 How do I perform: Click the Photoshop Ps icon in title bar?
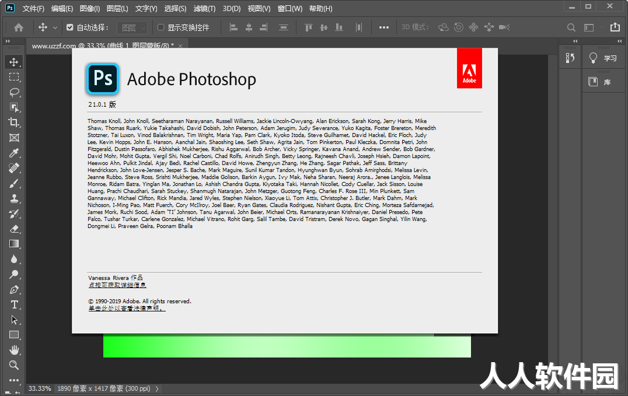coord(10,8)
